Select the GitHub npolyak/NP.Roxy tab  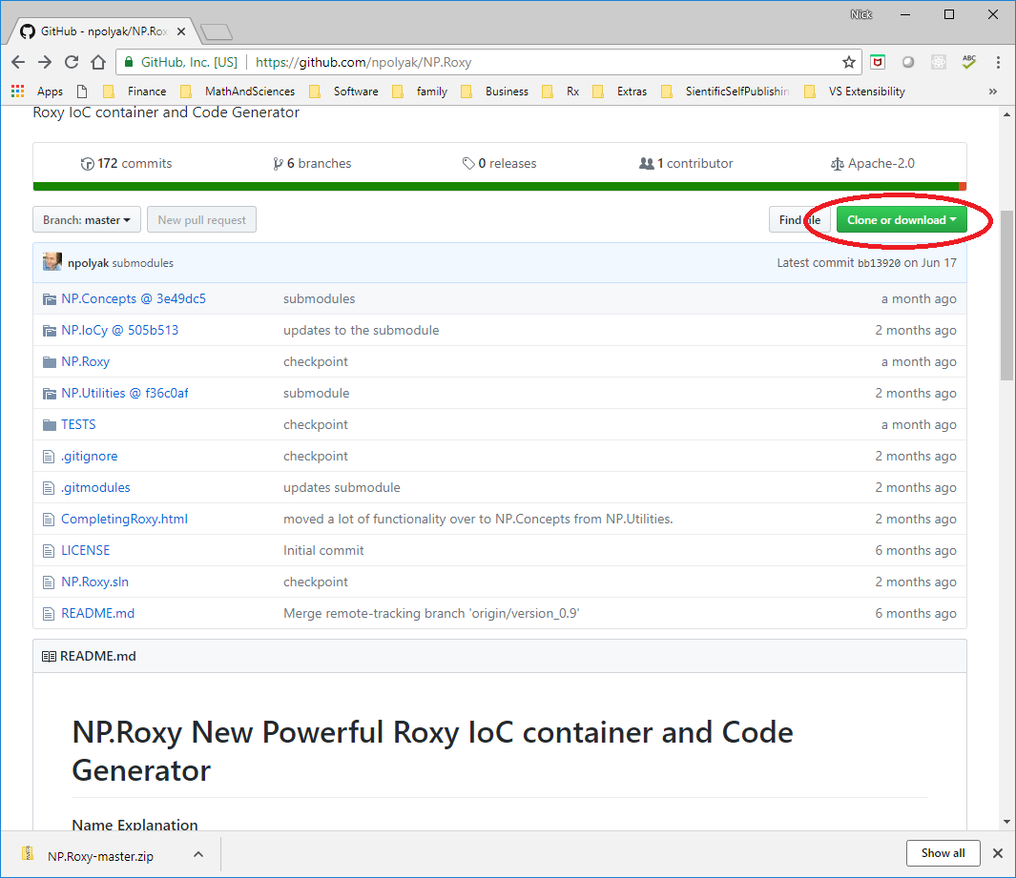coord(104,31)
